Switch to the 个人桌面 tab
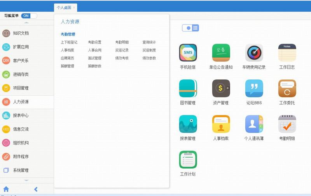This screenshot has width=311, height=196. pos(64,7)
